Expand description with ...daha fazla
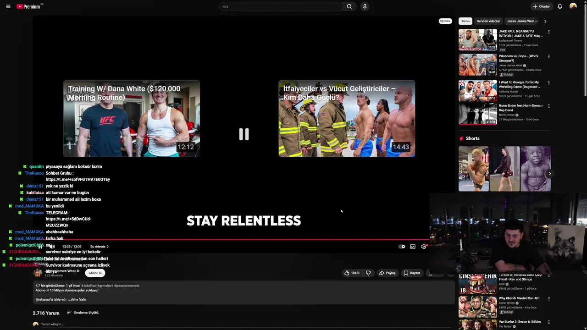Screen dimensions: 587x330 (x=77, y=299)
